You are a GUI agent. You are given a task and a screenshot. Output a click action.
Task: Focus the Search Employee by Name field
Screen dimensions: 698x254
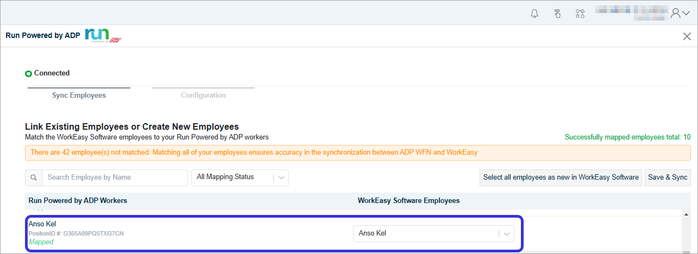115,177
